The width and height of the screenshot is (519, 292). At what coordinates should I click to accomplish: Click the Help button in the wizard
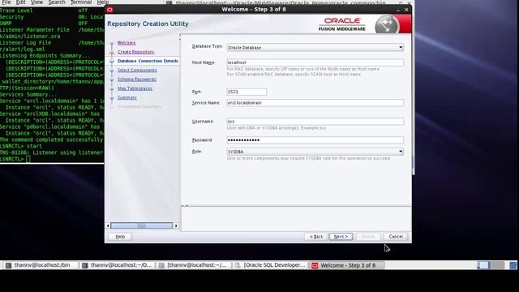[x=120, y=237]
